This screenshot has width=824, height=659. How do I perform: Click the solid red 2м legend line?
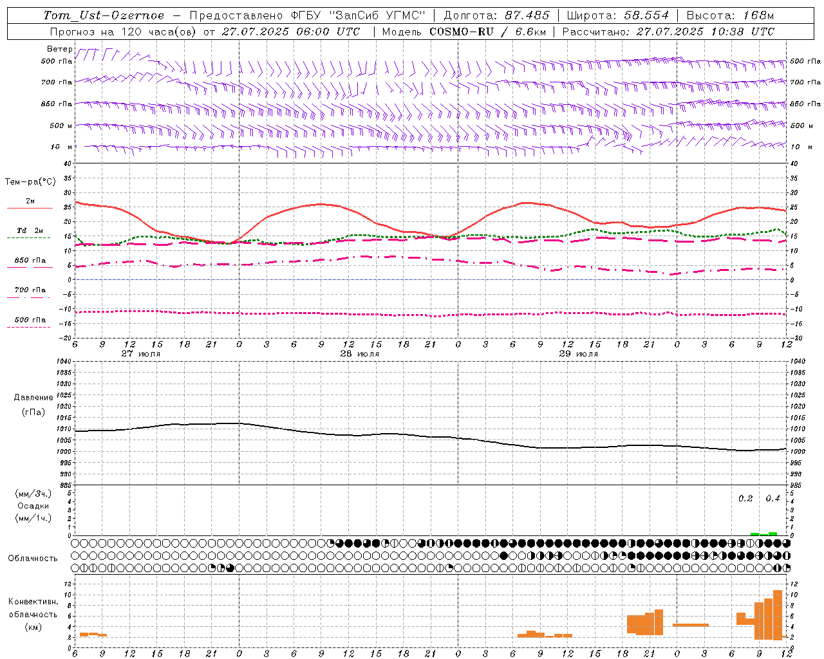30,208
